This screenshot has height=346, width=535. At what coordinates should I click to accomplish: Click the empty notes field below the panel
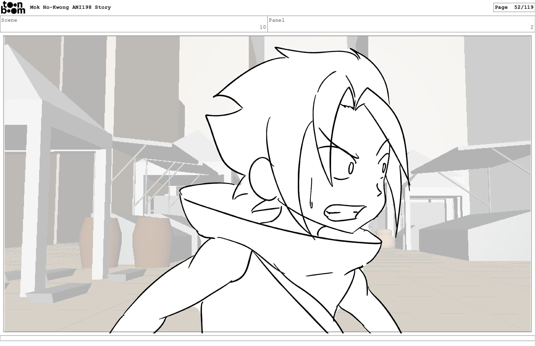(267, 338)
